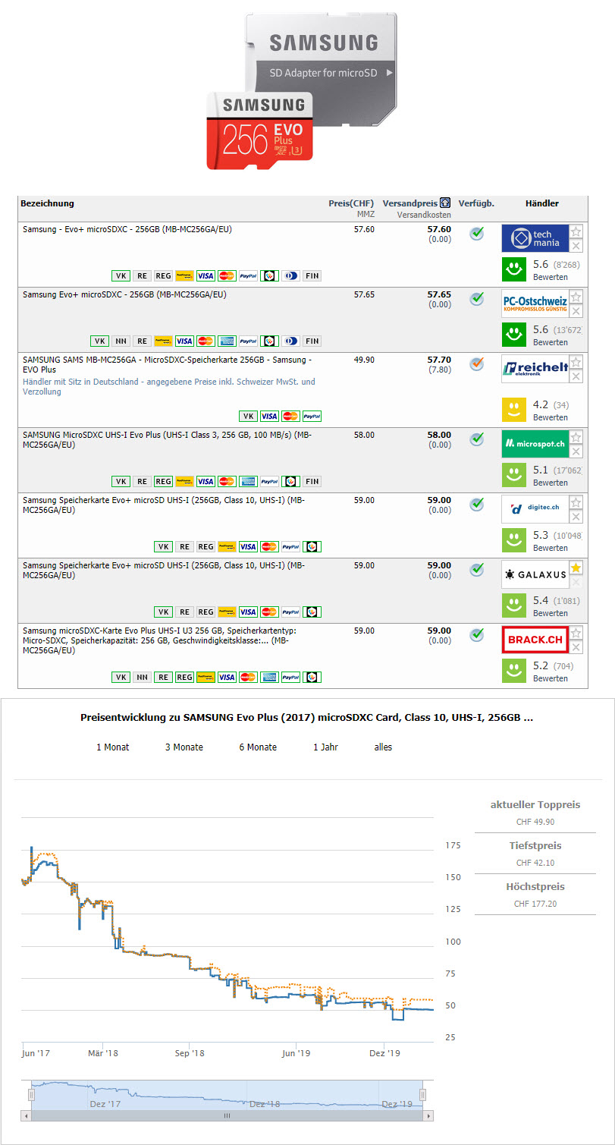The width and height of the screenshot is (615, 1145).
Task: Mark PC-Ostschweiz as favorite with star
Action: [x=576, y=297]
